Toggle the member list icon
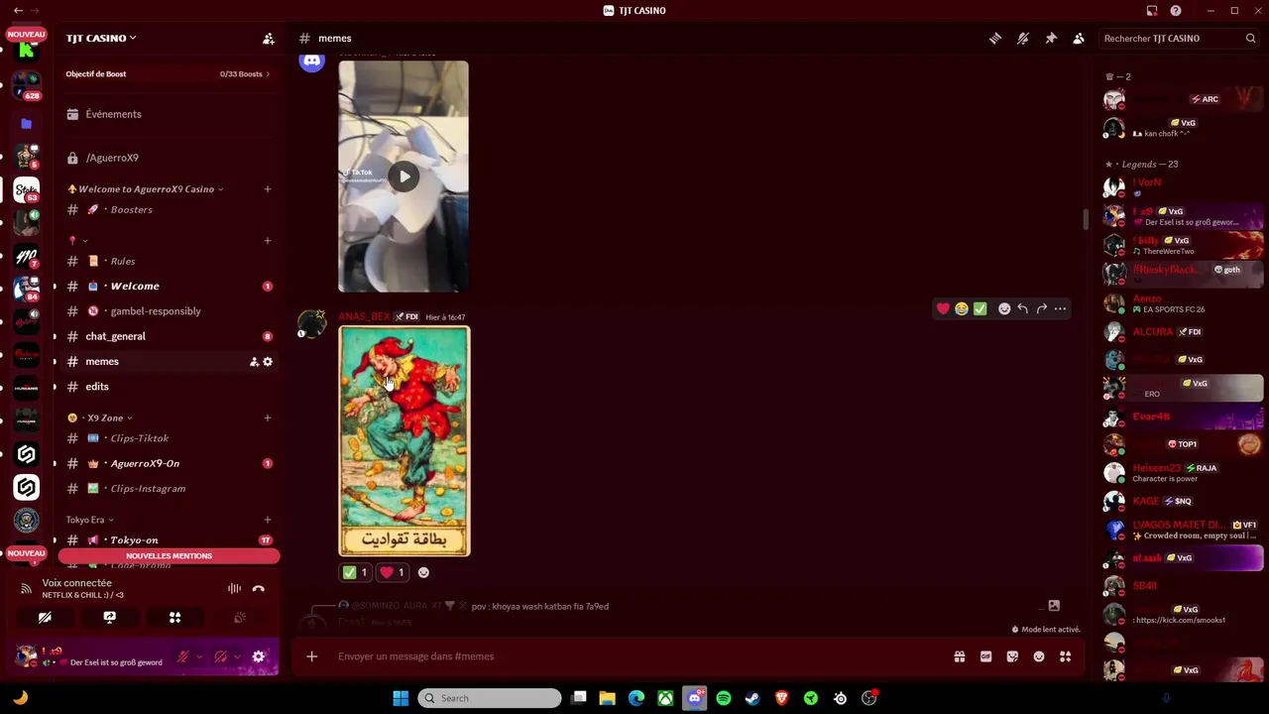1269x714 pixels. 1079,38
